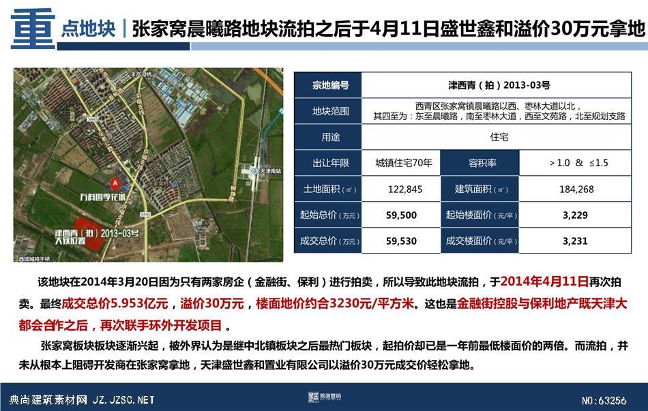Click the 59,530 transaction price value

(x=401, y=241)
